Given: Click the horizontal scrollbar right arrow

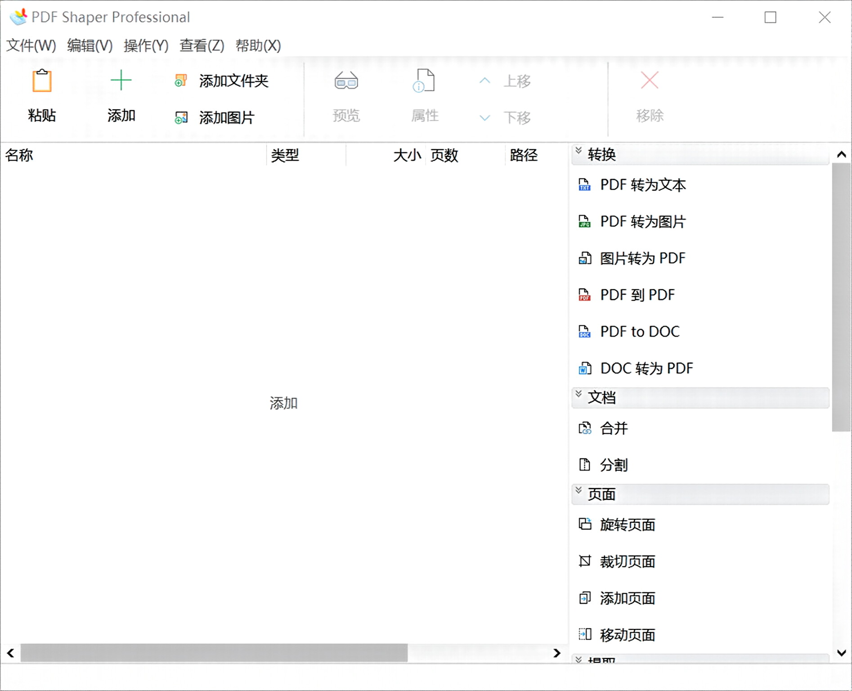Looking at the screenshot, I should (x=557, y=653).
